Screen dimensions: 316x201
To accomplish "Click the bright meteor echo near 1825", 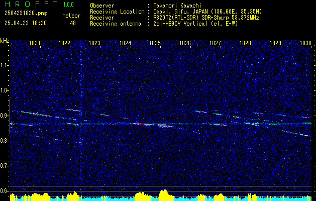I will point(166,126).
